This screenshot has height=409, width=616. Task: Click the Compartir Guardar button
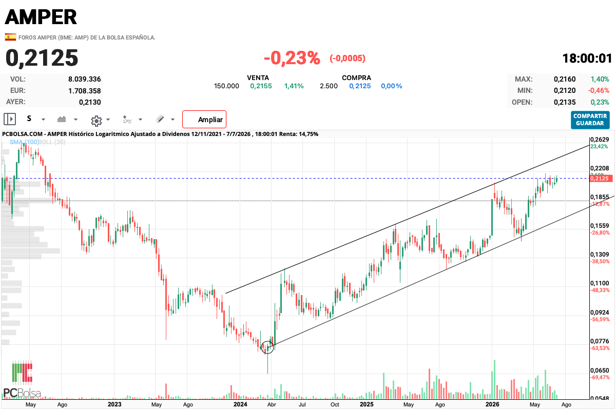590,120
